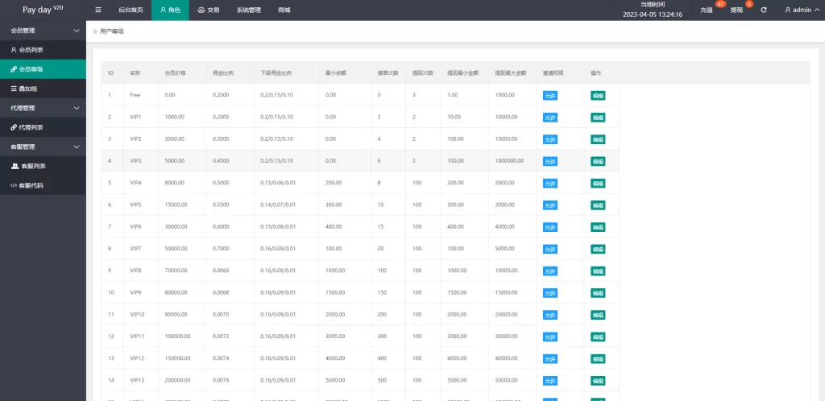The width and height of the screenshot is (825, 401).
Task: Click the refresh icon in top bar
Action: (x=763, y=10)
